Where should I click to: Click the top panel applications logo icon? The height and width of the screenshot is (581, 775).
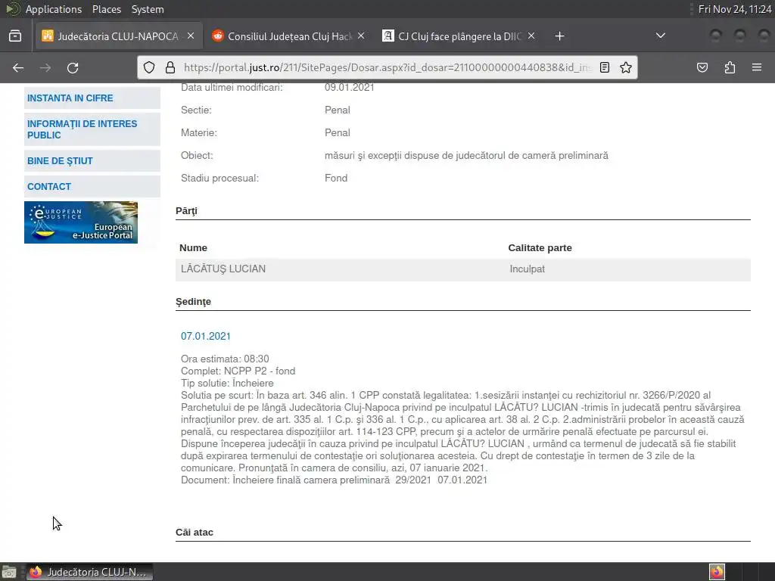[12, 9]
